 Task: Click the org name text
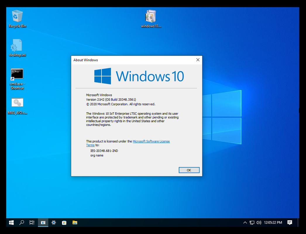tap(97, 156)
